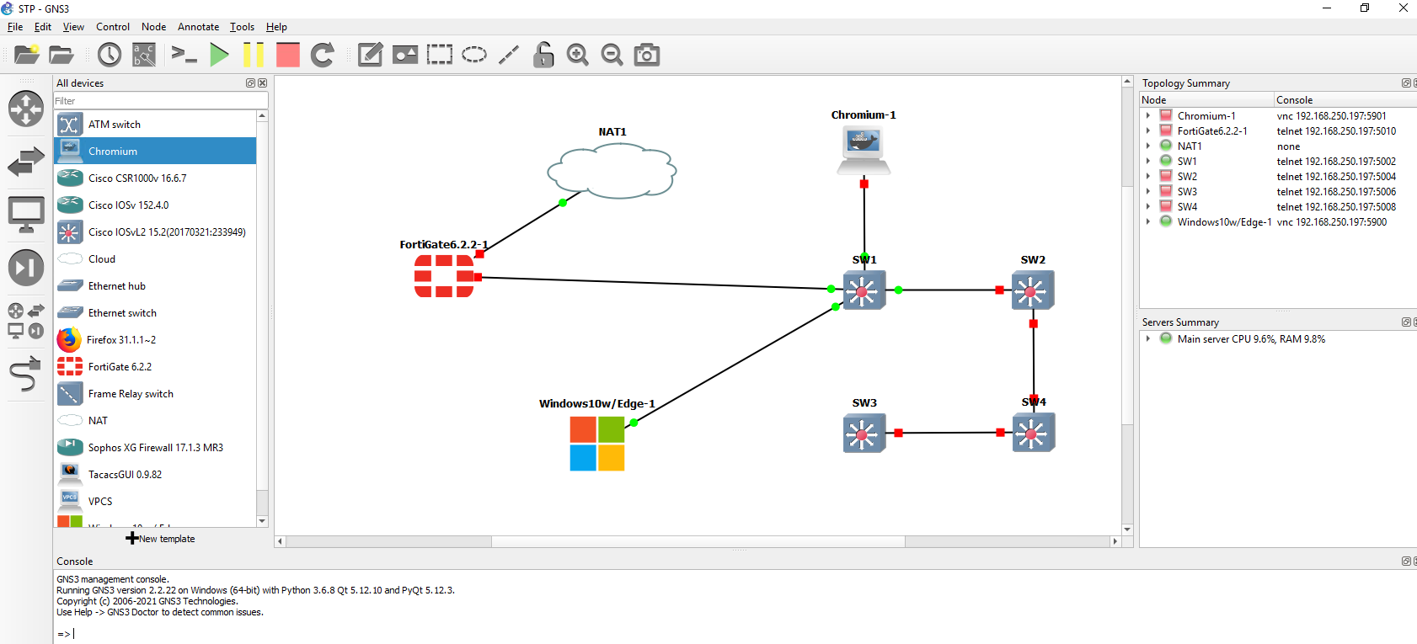Click the Console column header
The image size is (1417, 644).
click(1345, 100)
